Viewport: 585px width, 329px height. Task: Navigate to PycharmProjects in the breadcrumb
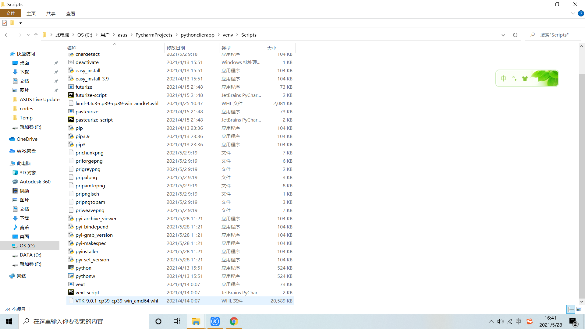pos(154,35)
